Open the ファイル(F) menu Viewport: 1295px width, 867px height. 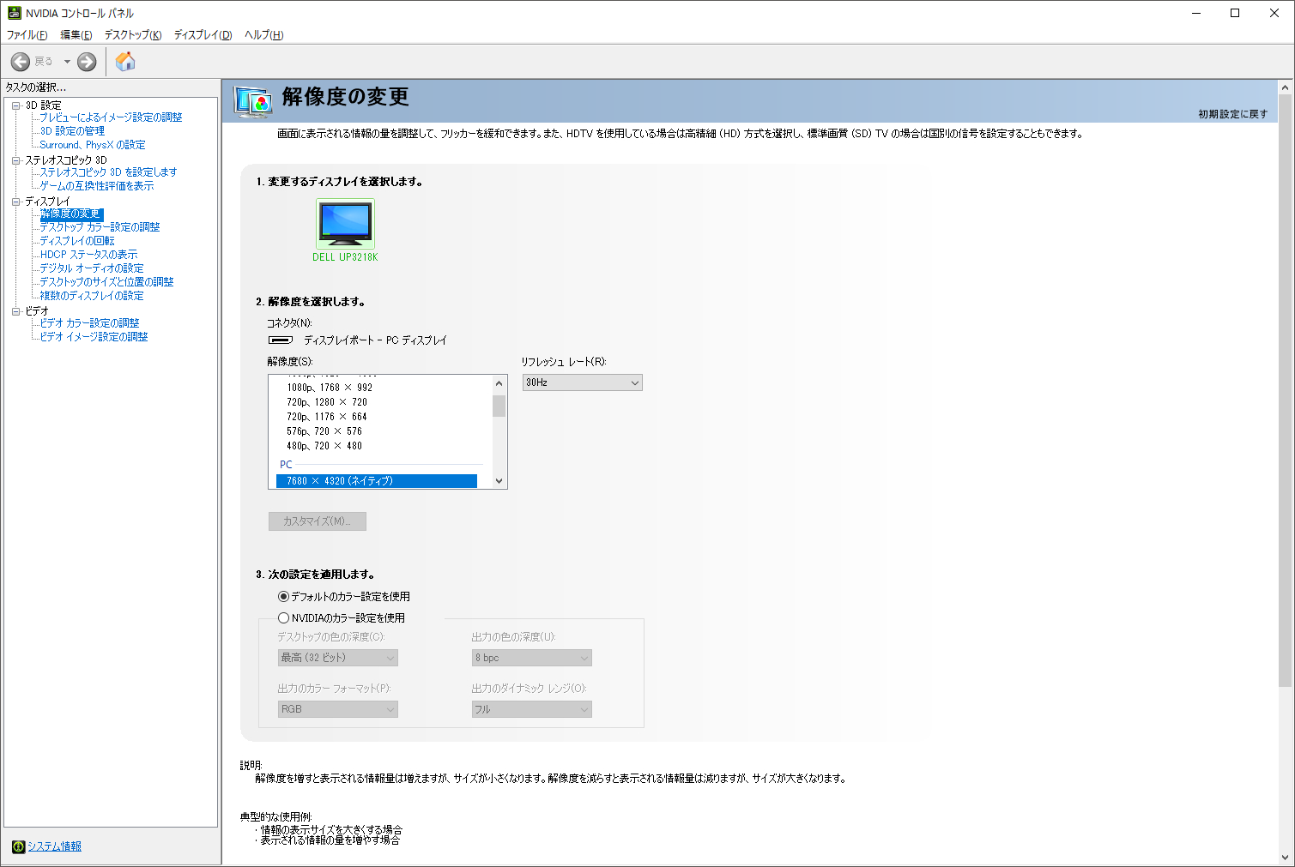[27, 35]
